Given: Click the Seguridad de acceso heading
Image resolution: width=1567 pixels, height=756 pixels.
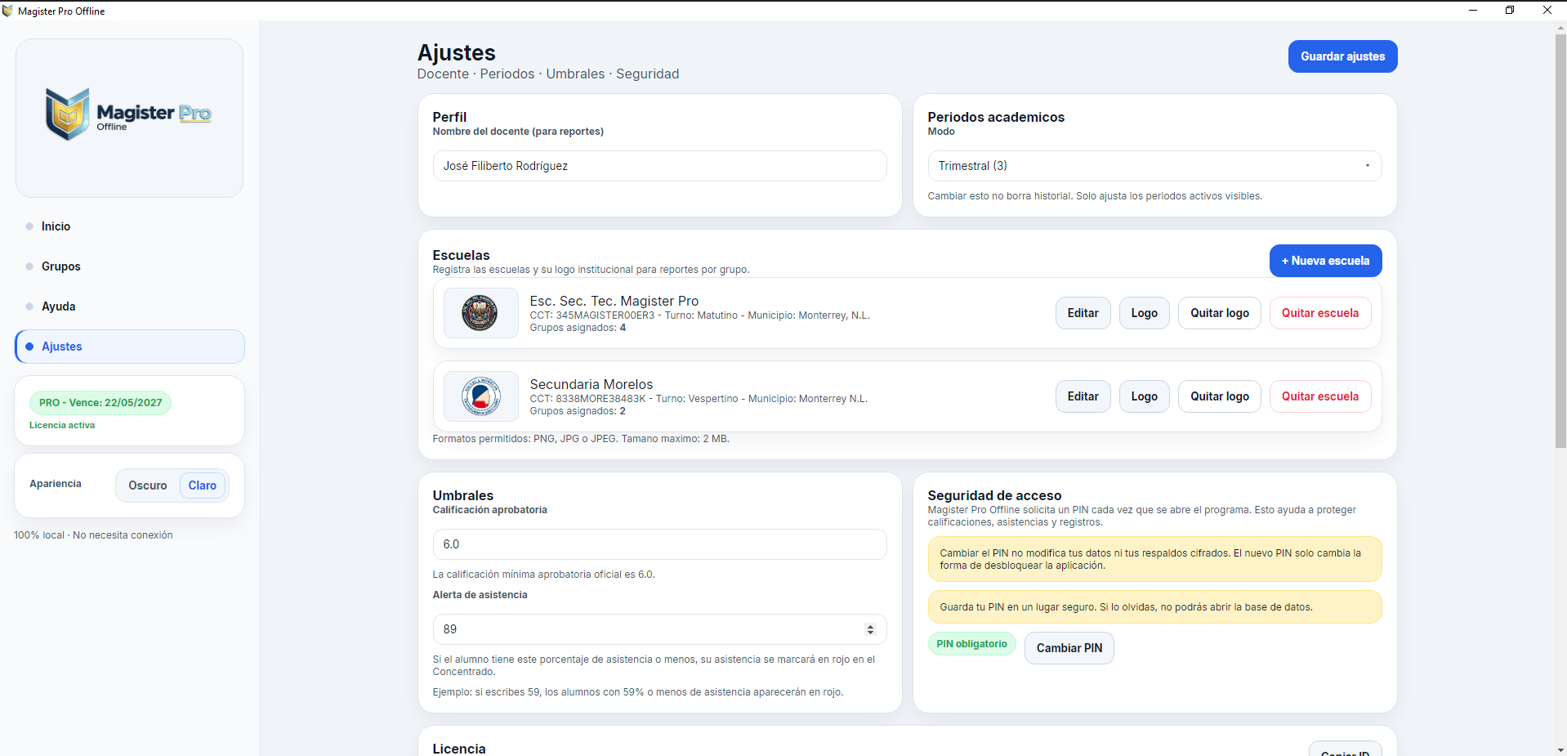Looking at the screenshot, I should click(994, 495).
